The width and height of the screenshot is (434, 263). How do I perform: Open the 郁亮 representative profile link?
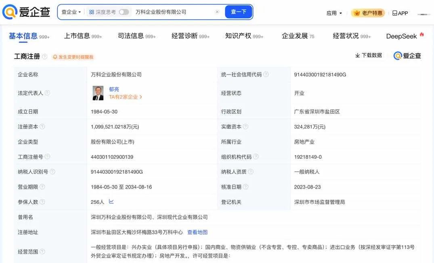[114, 89]
